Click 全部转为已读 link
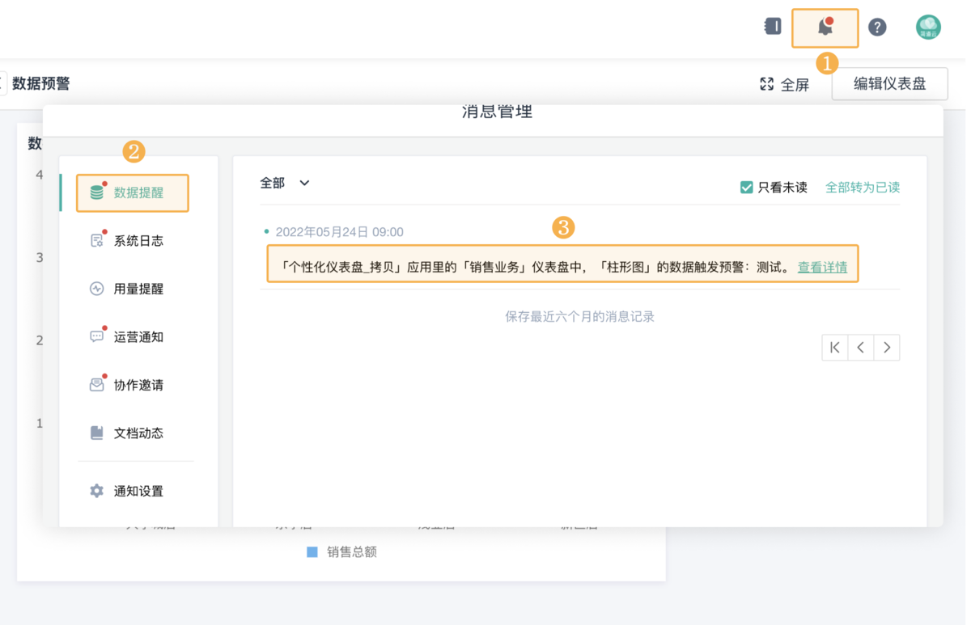The image size is (971, 625). [862, 188]
